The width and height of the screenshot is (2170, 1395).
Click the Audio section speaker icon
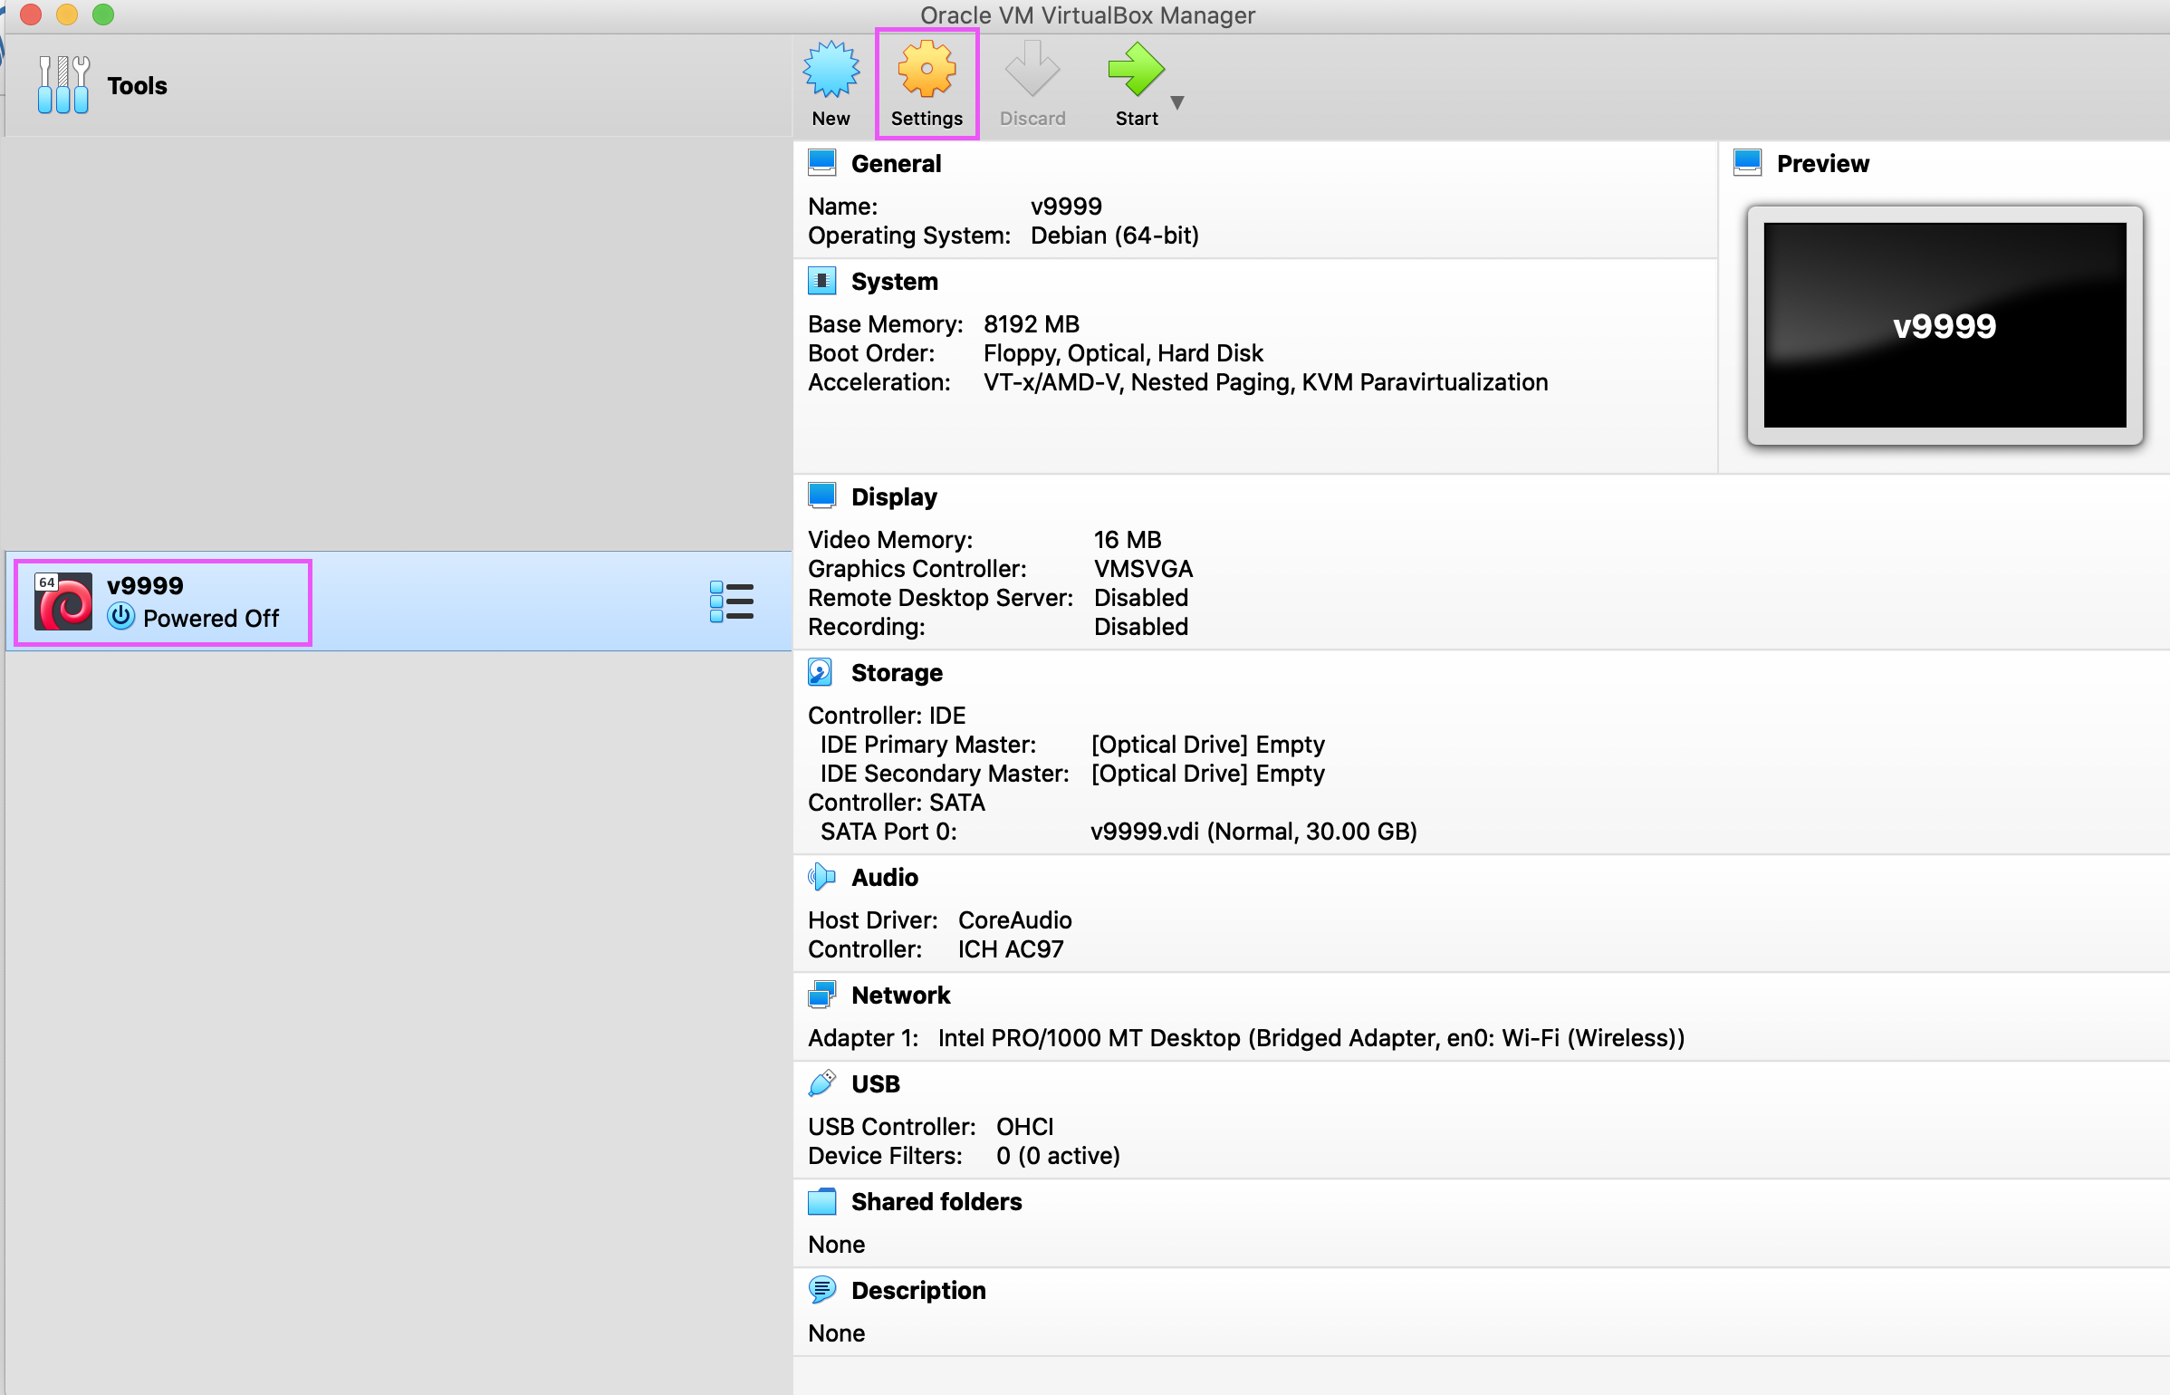click(821, 877)
